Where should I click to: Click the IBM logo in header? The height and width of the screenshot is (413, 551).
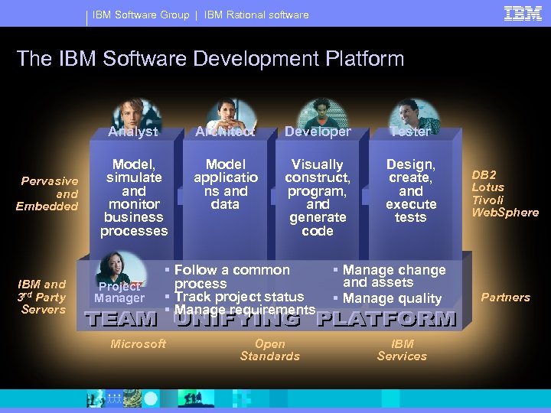pos(523,14)
